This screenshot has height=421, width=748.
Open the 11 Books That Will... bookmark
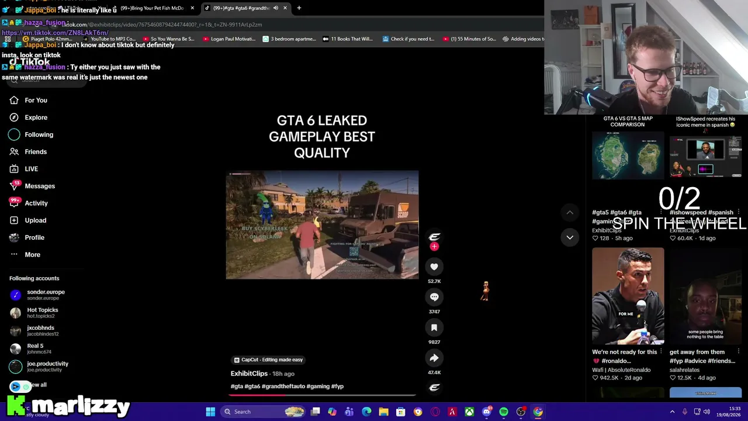347,39
